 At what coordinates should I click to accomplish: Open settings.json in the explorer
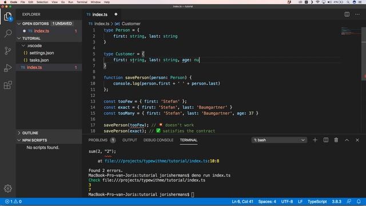42,53
